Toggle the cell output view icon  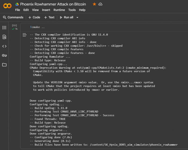(24, 35)
